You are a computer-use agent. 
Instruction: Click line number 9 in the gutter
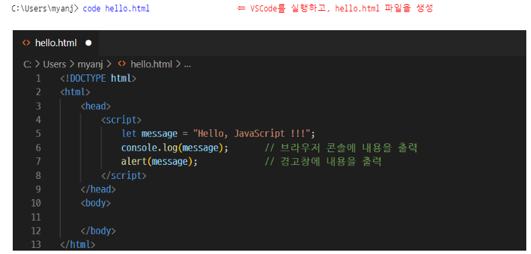pos(38,189)
